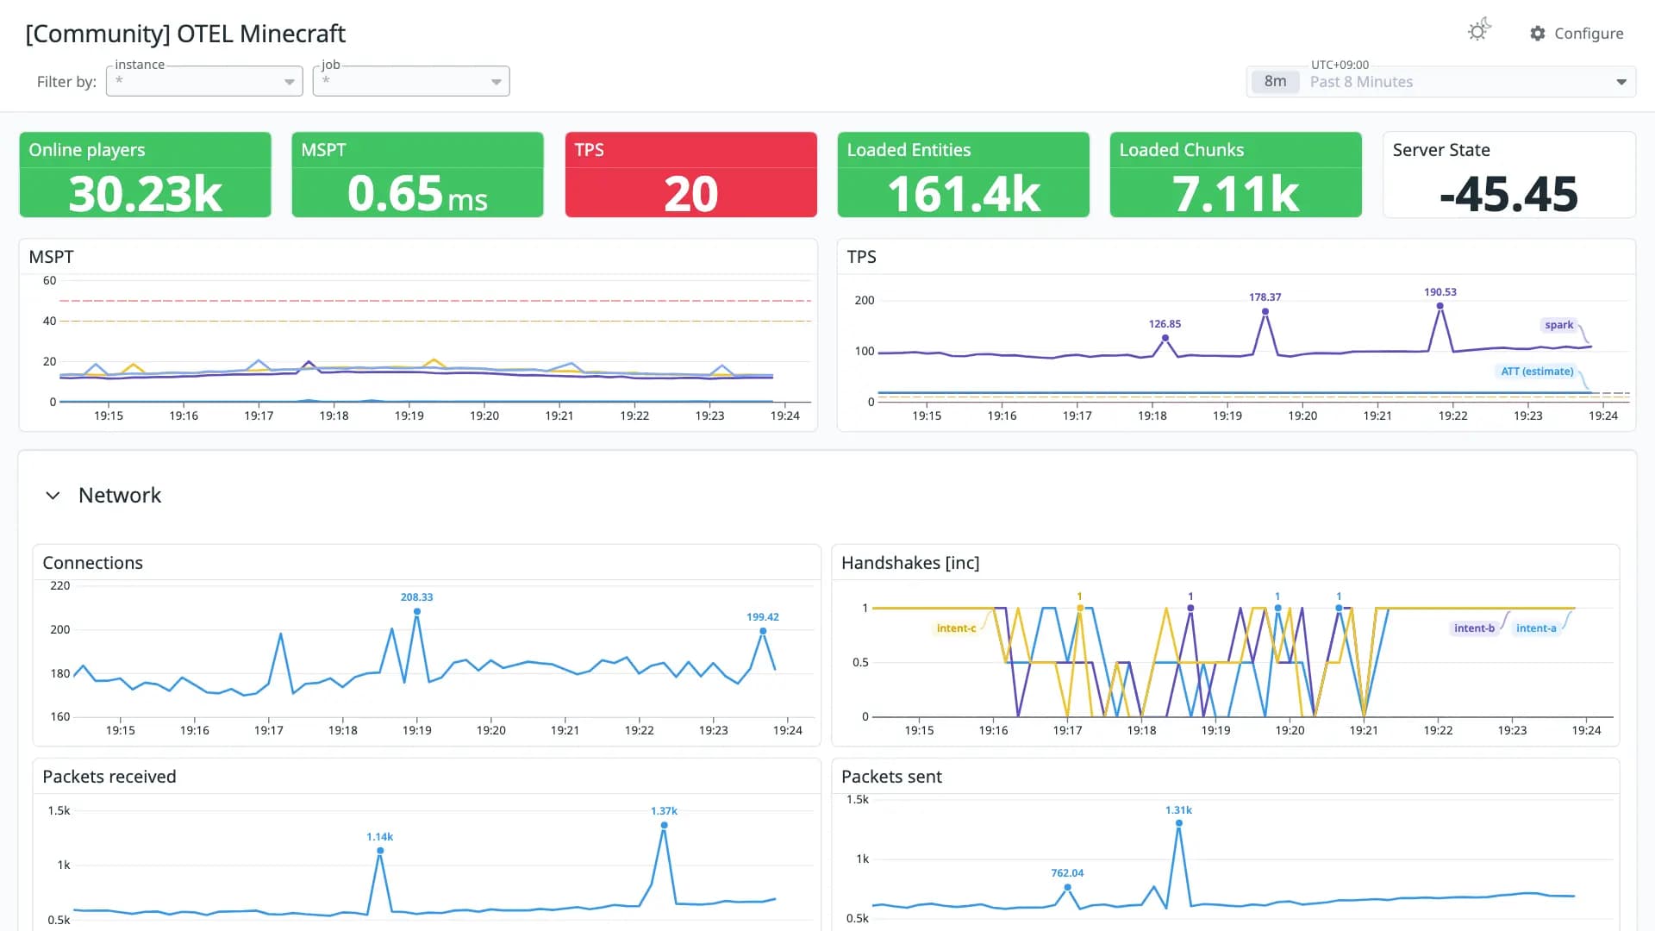1655x931 pixels.
Task: Select the red TPS 20 widget
Action: 690,174
